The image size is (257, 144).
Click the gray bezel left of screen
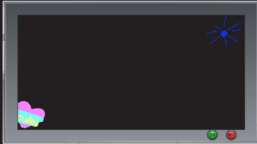click(12, 72)
